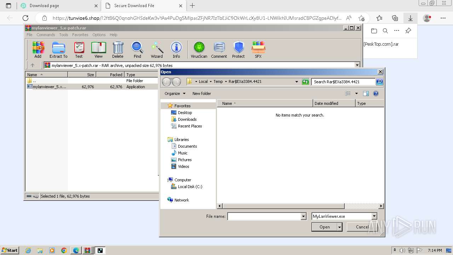Pin the Edge downloads panel
This screenshot has width=453, height=255.
[x=408, y=31]
